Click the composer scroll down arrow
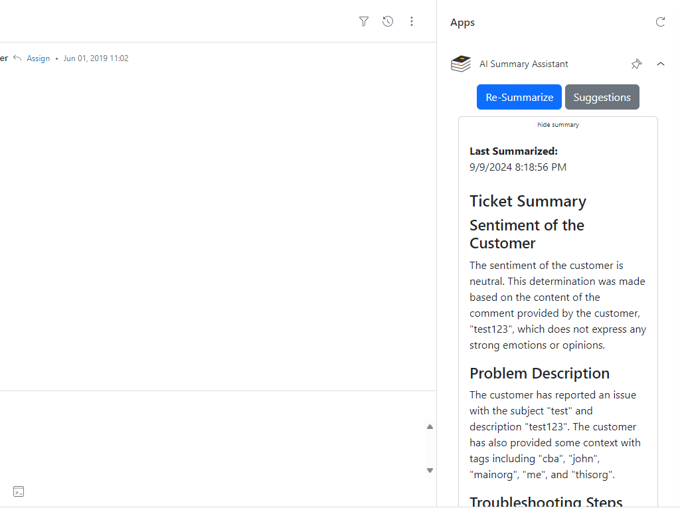Screen dimensions: 680x510 (430, 470)
